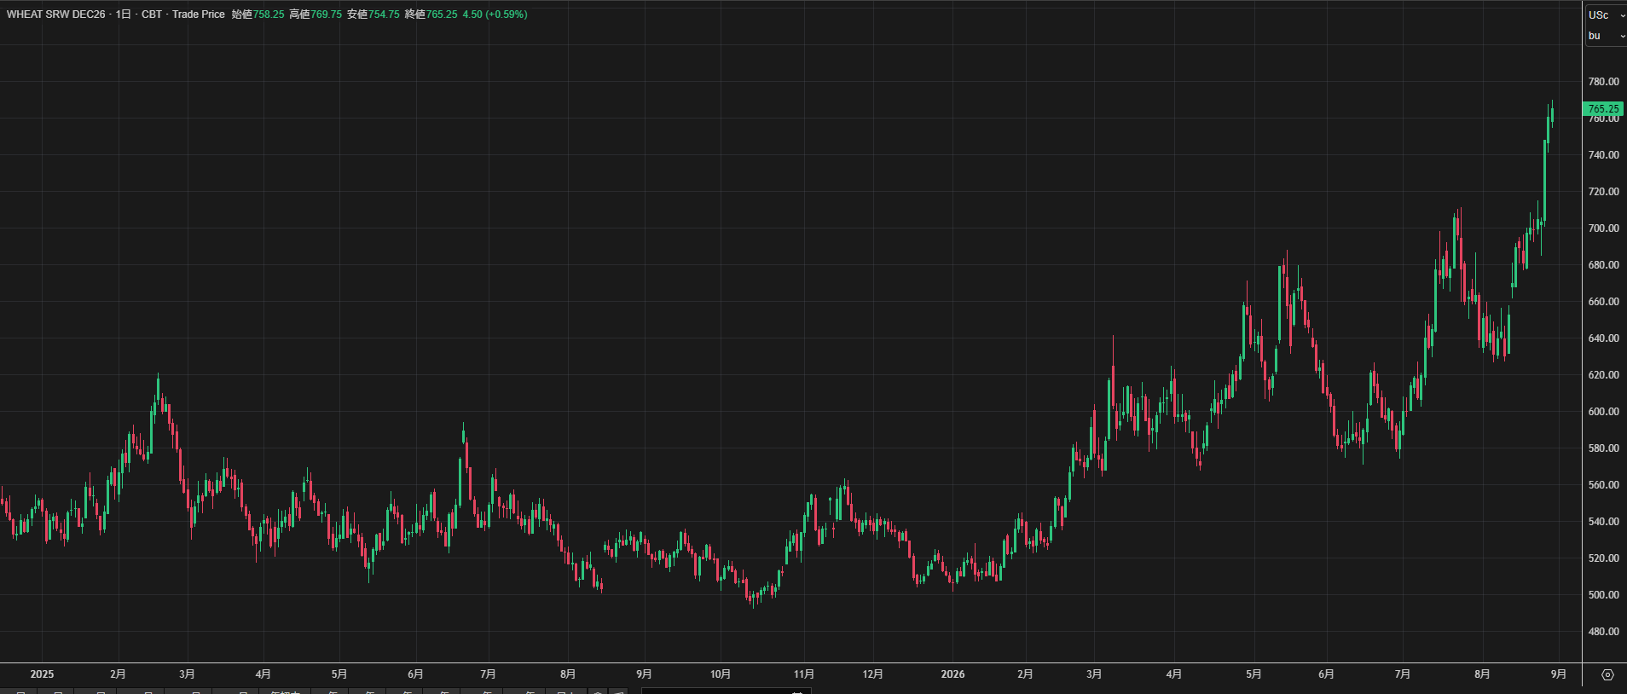Click the 480.00 price axis label
The width and height of the screenshot is (1627, 694).
tap(1603, 632)
